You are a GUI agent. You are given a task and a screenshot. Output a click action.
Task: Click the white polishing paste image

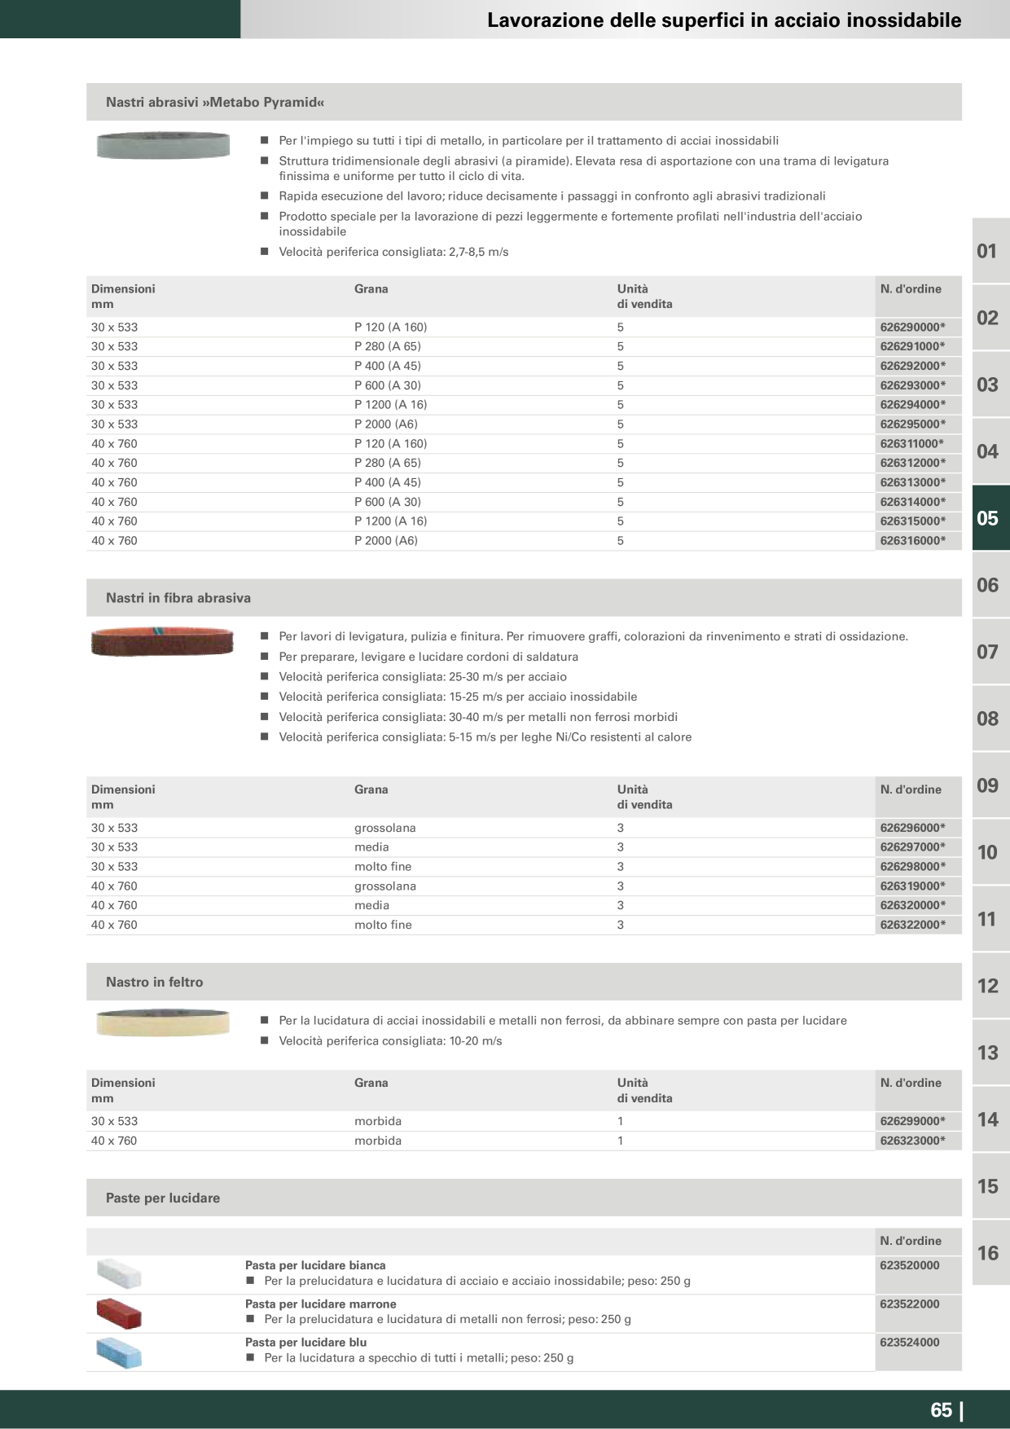[x=118, y=1273]
